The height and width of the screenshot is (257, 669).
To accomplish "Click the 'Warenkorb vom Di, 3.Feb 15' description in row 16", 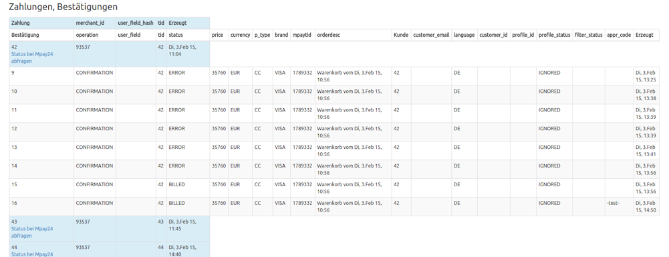I will pyautogui.click(x=350, y=206).
